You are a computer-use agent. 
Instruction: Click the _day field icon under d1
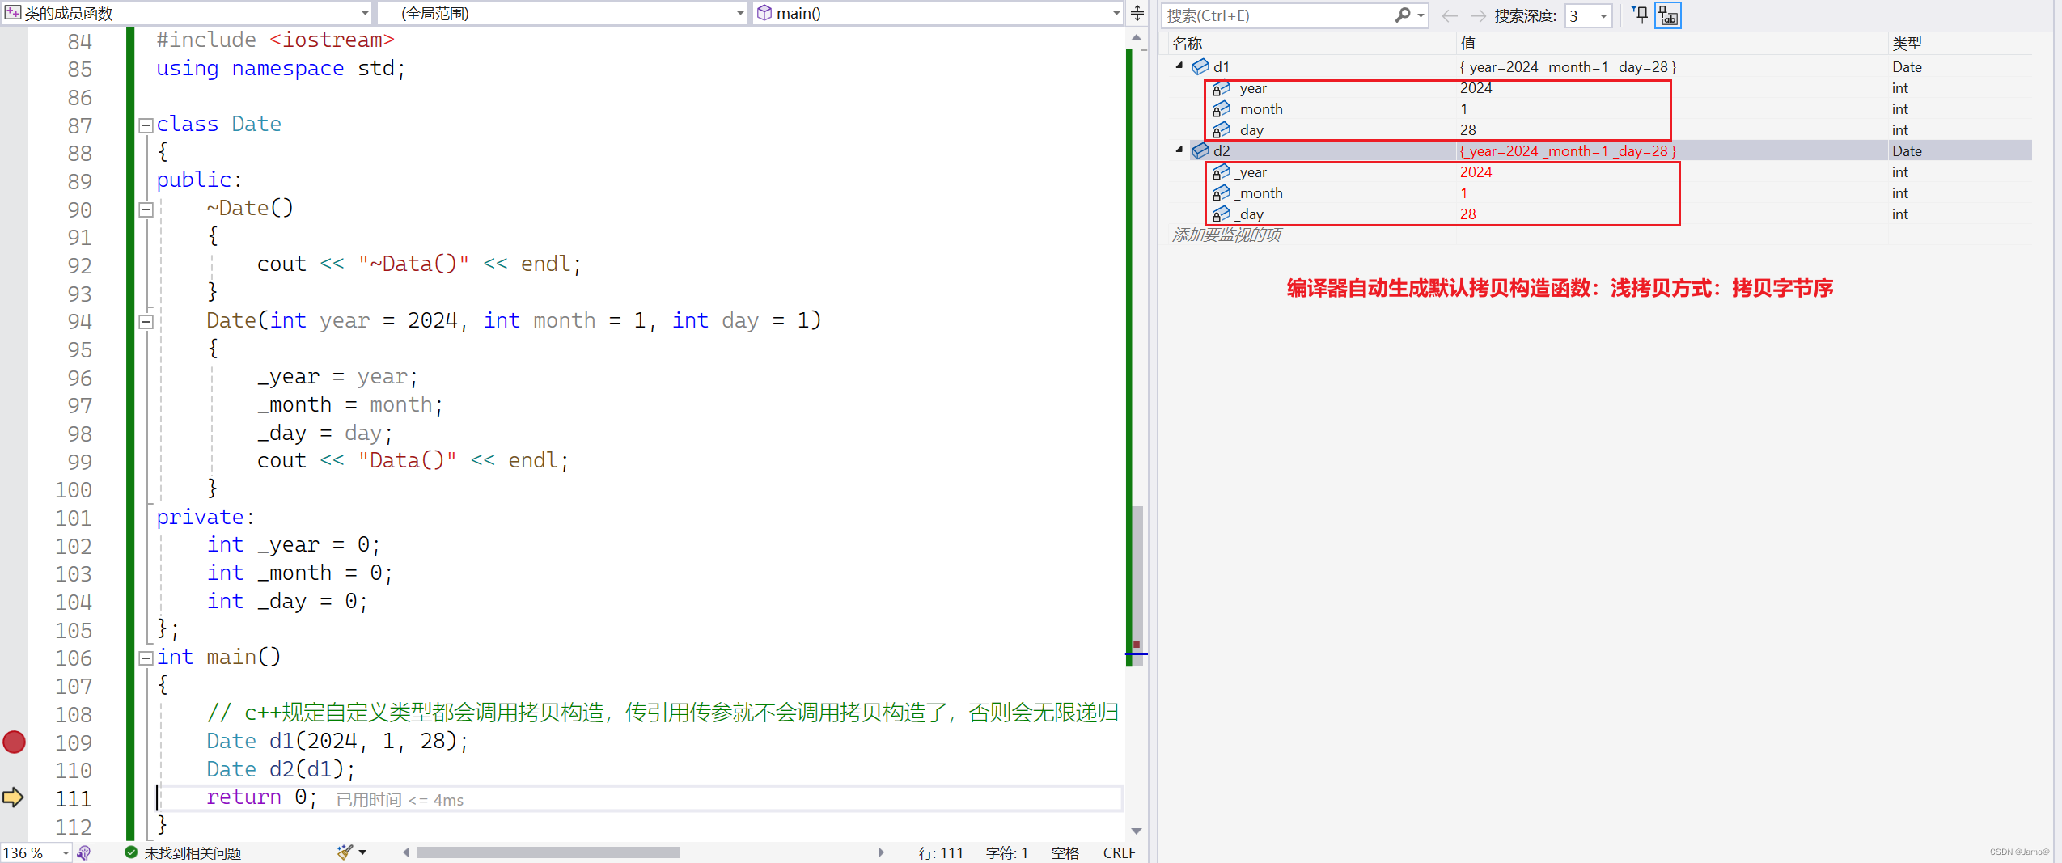1221,130
